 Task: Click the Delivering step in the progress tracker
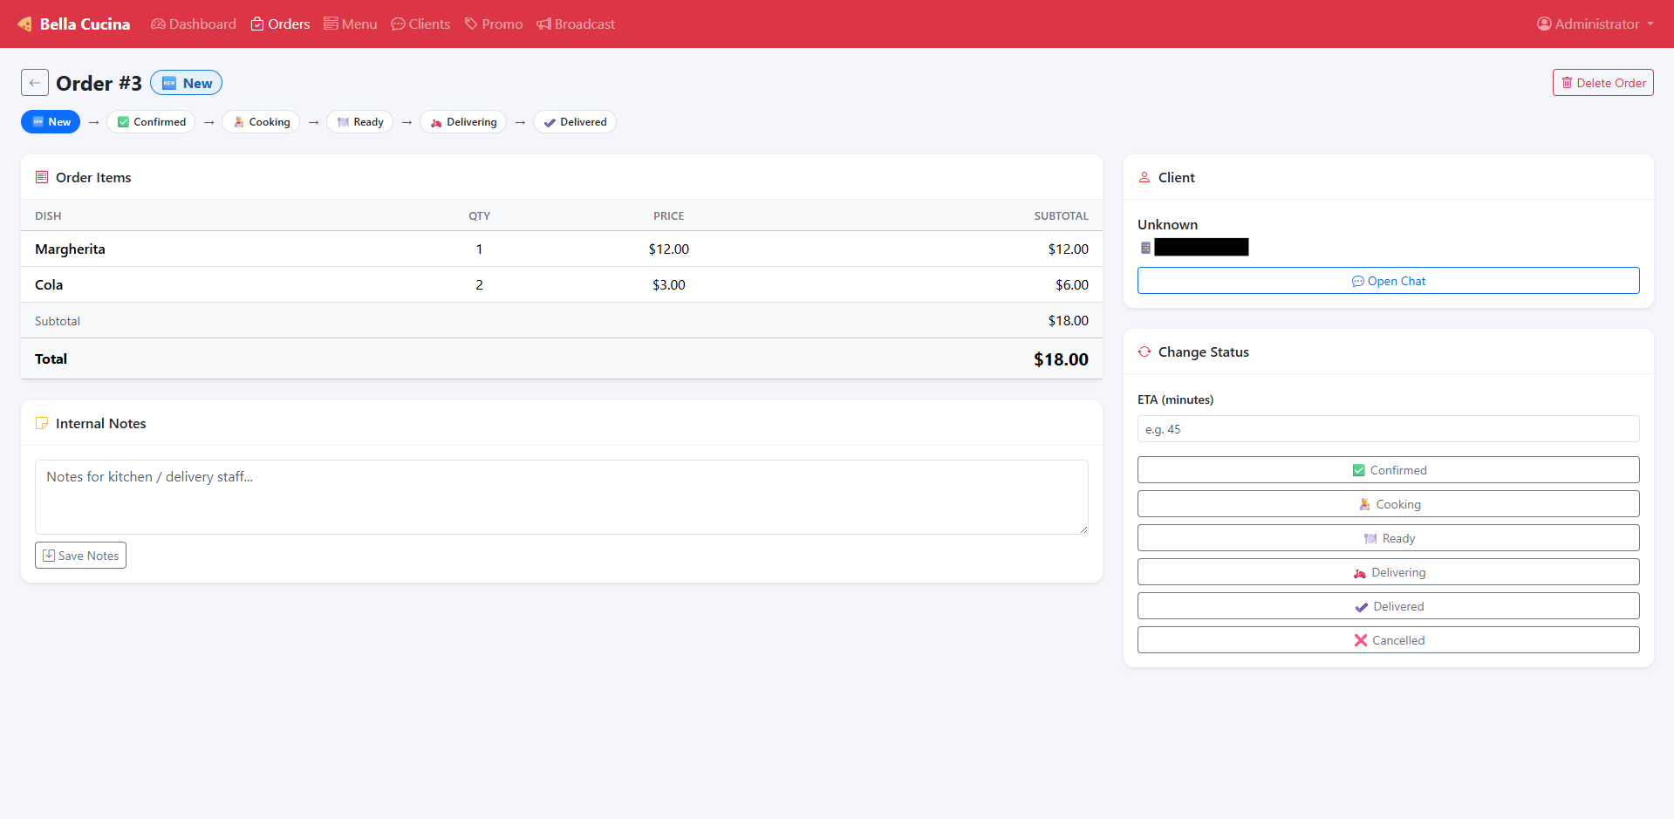coord(463,122)
